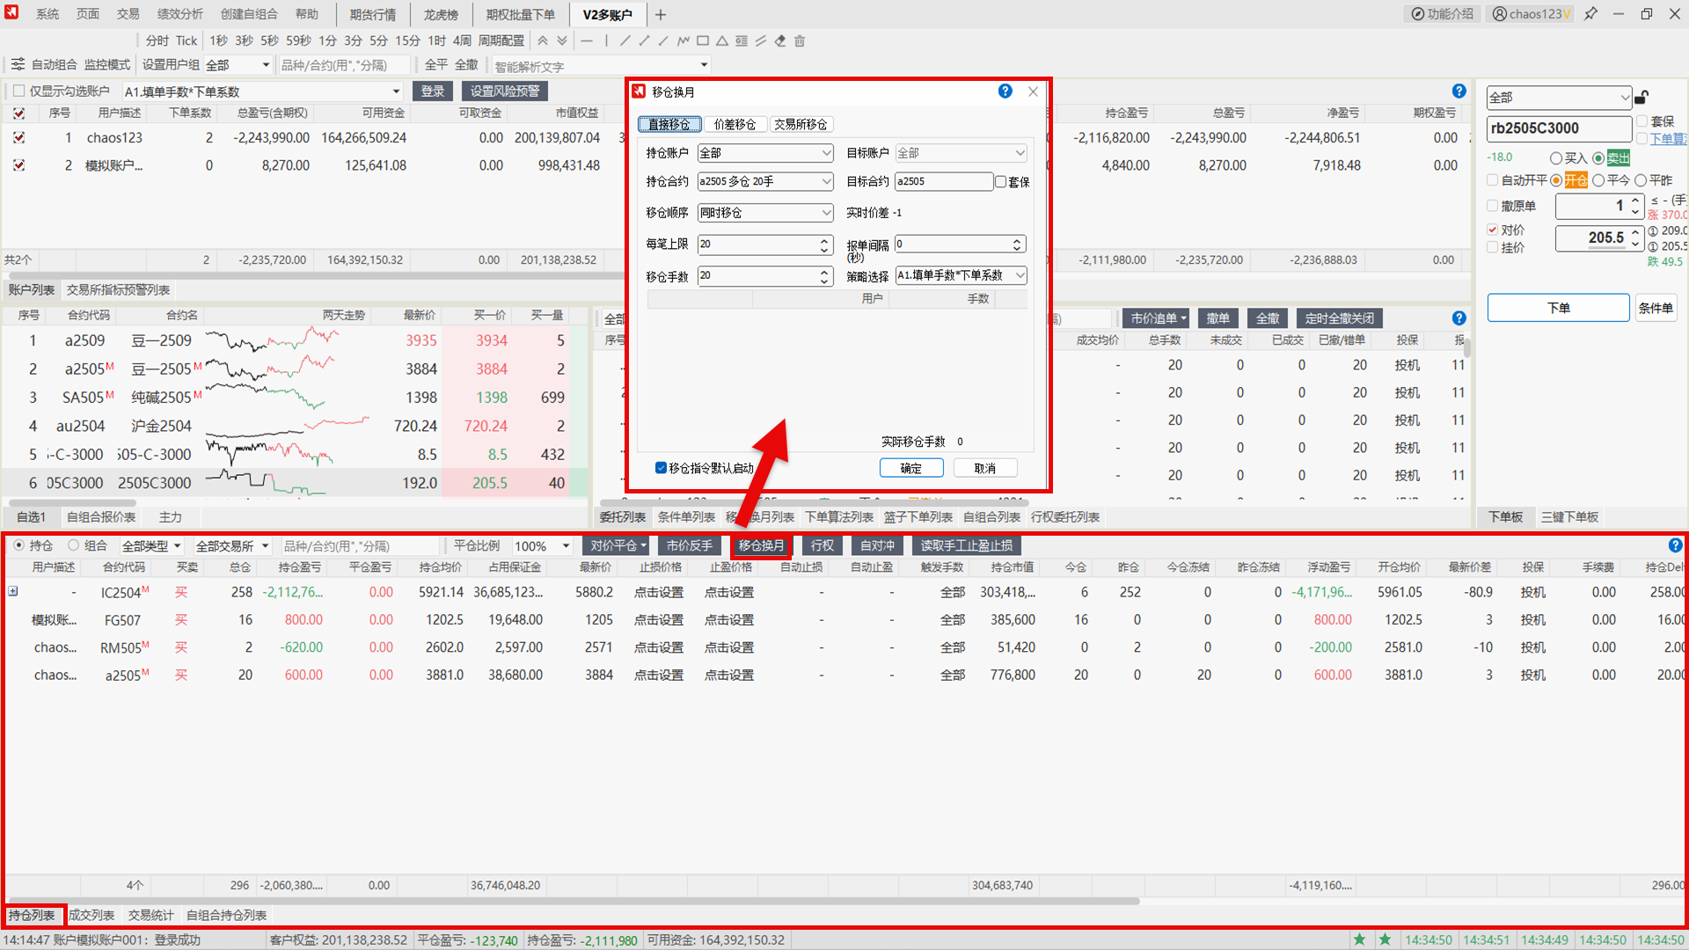Click the 目标合约 input field
This screenshot has width=1689, height=950.
943,181
